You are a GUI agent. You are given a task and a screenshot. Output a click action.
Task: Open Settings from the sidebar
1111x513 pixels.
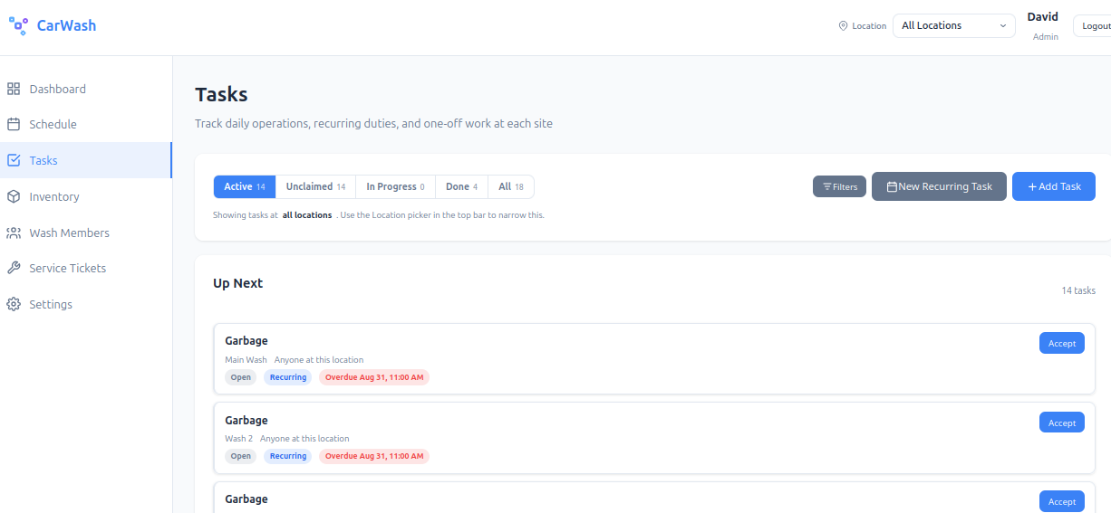tap(86, 304)
